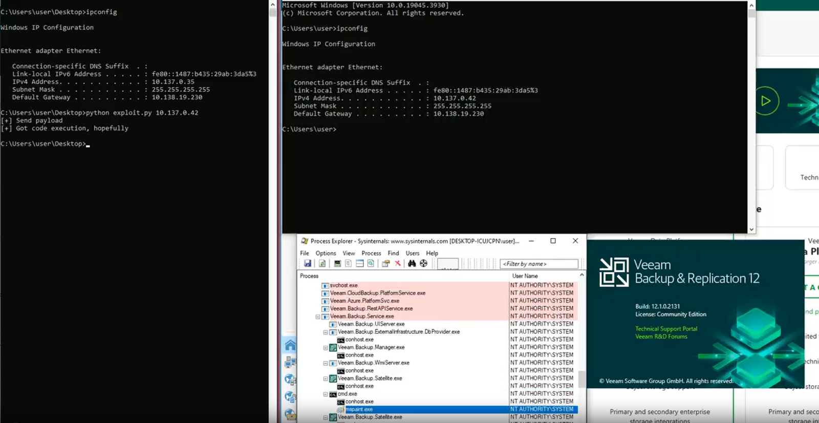The height and width of the screenshot is (423, 819).
Task: Click the Home icon in Veeam sidebar
Action: pyautogui.click(x=290, y=345)
